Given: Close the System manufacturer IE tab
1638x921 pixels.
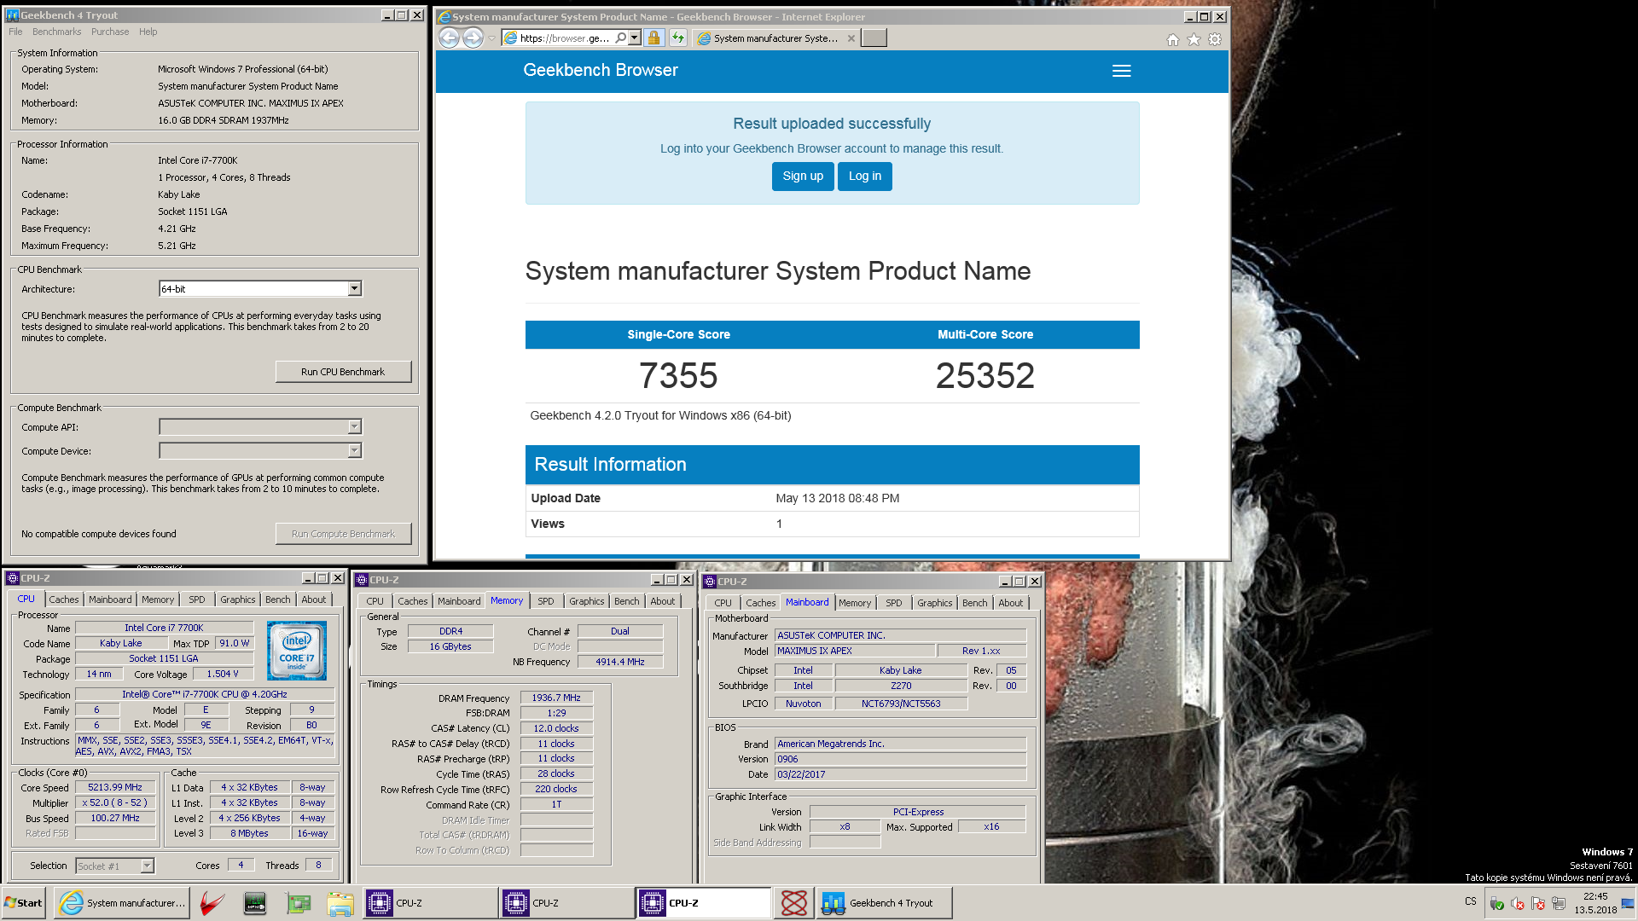Looking at the screenshot, I should (x=851, y=38).
